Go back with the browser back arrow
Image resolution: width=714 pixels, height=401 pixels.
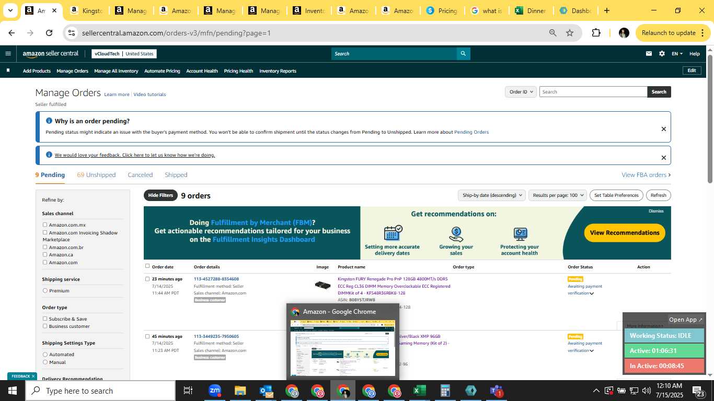click(11, 33)
